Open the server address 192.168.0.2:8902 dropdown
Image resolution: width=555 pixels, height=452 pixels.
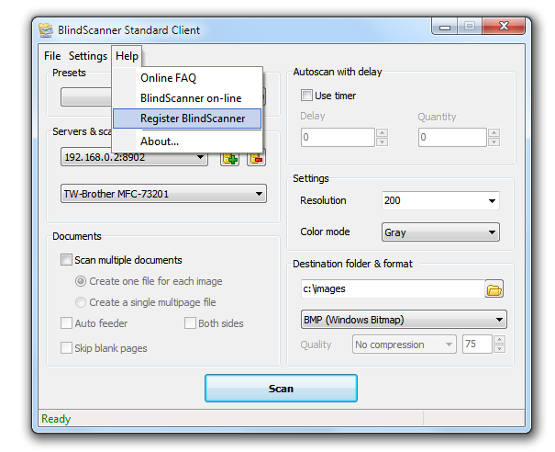pos(134,157)
